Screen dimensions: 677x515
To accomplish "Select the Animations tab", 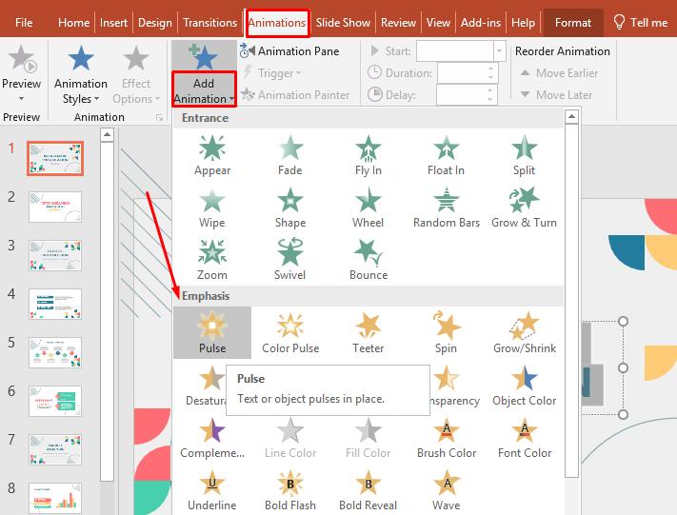I will click(x=277, y=23).
